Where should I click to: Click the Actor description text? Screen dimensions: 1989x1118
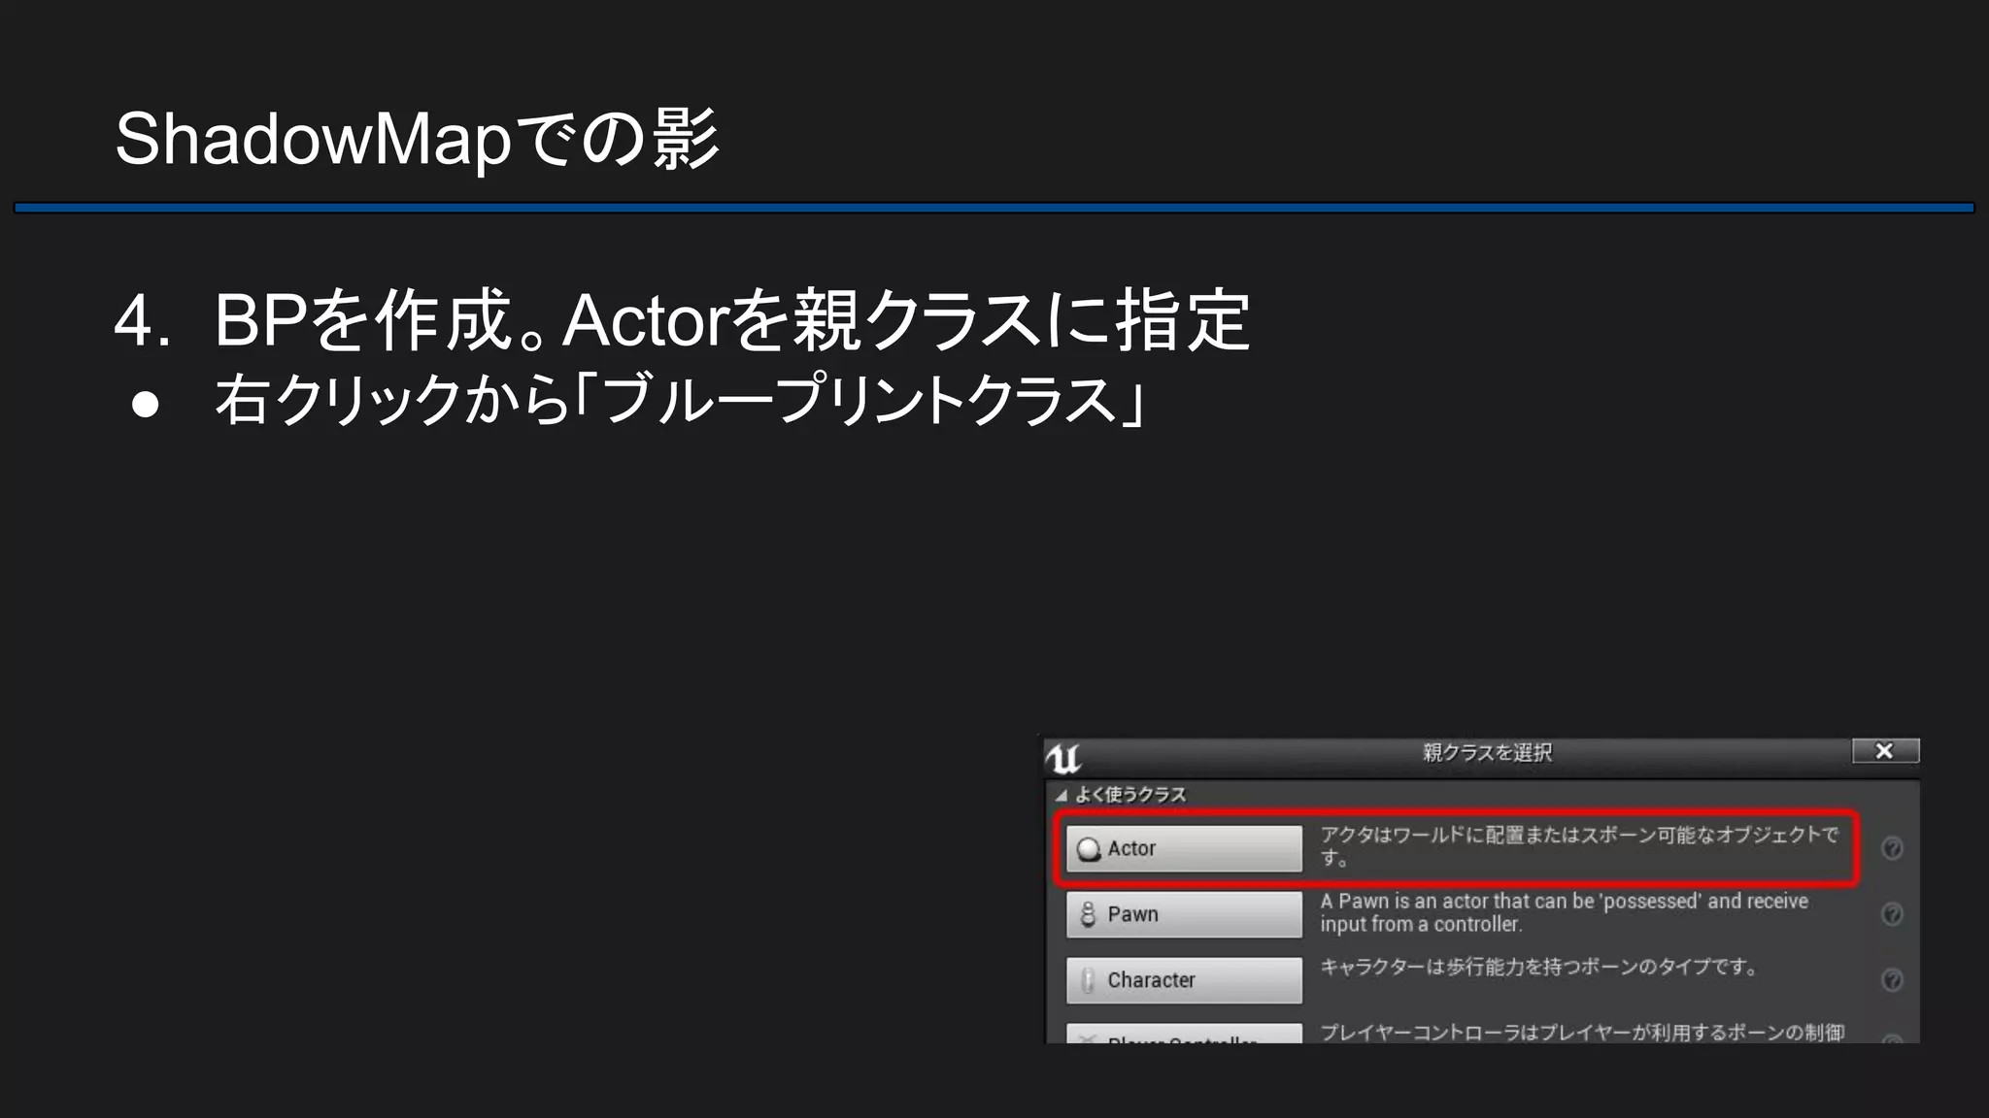tap(1579, 846)
